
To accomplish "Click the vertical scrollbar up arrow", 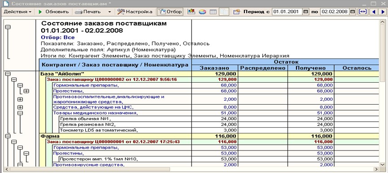I will (382, 22).
